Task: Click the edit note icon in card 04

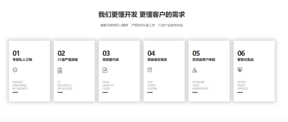Action: [150, 70]
